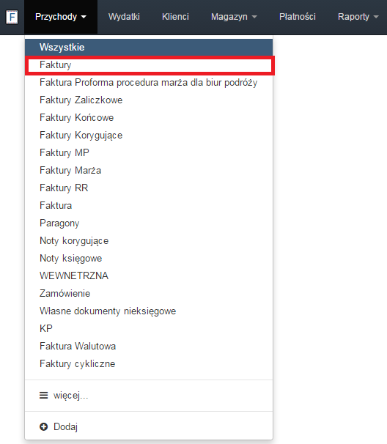
Task: Select Wszystkie in Przychody menu
Action: [149, 48]
